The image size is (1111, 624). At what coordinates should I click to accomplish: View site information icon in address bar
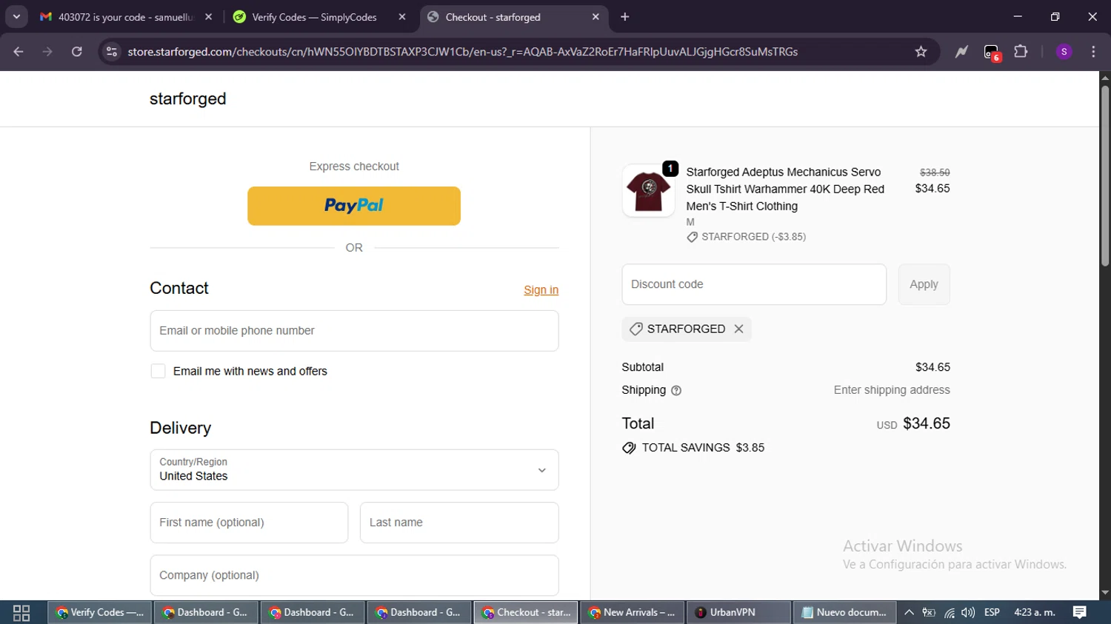[x=112, y=52]
